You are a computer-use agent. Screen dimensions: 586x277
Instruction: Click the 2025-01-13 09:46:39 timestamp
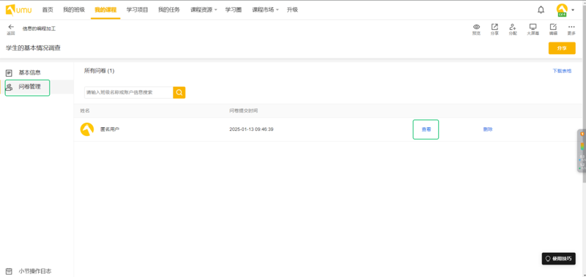point(251,129)
